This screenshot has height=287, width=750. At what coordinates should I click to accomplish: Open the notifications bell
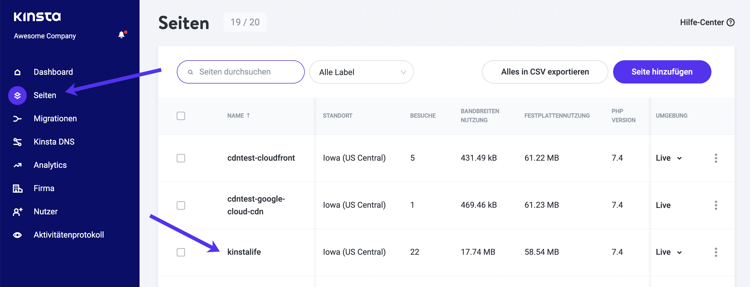point(122,35)
